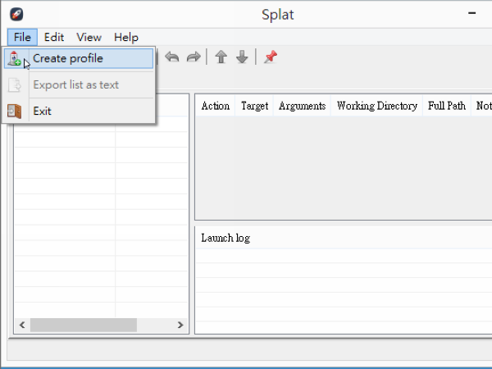Screen dimensions: 492x369
Task: Choose Exit from the File menu
Action: [79, 111]
